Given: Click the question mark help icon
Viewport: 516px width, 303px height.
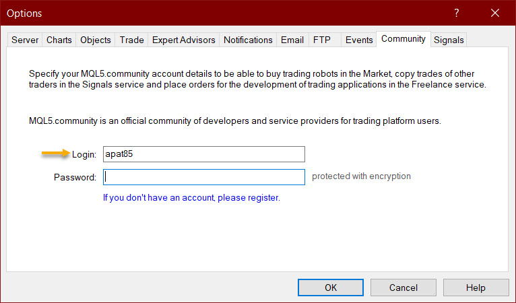Looking at the screenshot, I should pos(457,13).
